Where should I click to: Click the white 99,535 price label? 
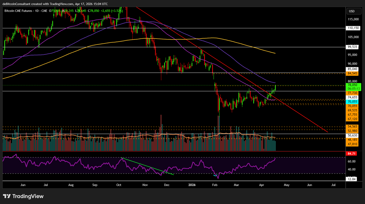tap(353, 47)
